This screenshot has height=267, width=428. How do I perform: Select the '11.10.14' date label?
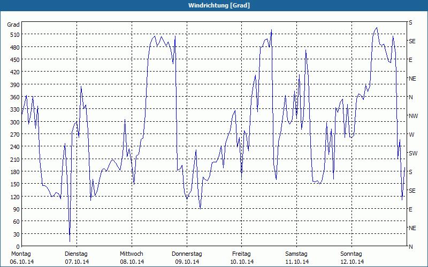tap(297, 262)
